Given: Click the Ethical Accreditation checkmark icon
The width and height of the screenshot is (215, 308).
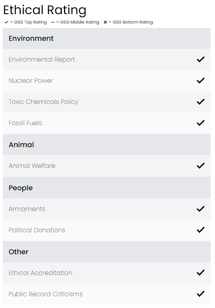Looking at the screenshot, I should [x=200, y=273].
